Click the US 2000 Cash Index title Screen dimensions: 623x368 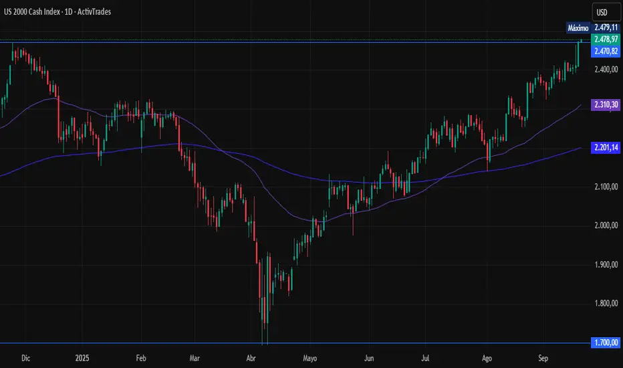[x=57, y=11]
